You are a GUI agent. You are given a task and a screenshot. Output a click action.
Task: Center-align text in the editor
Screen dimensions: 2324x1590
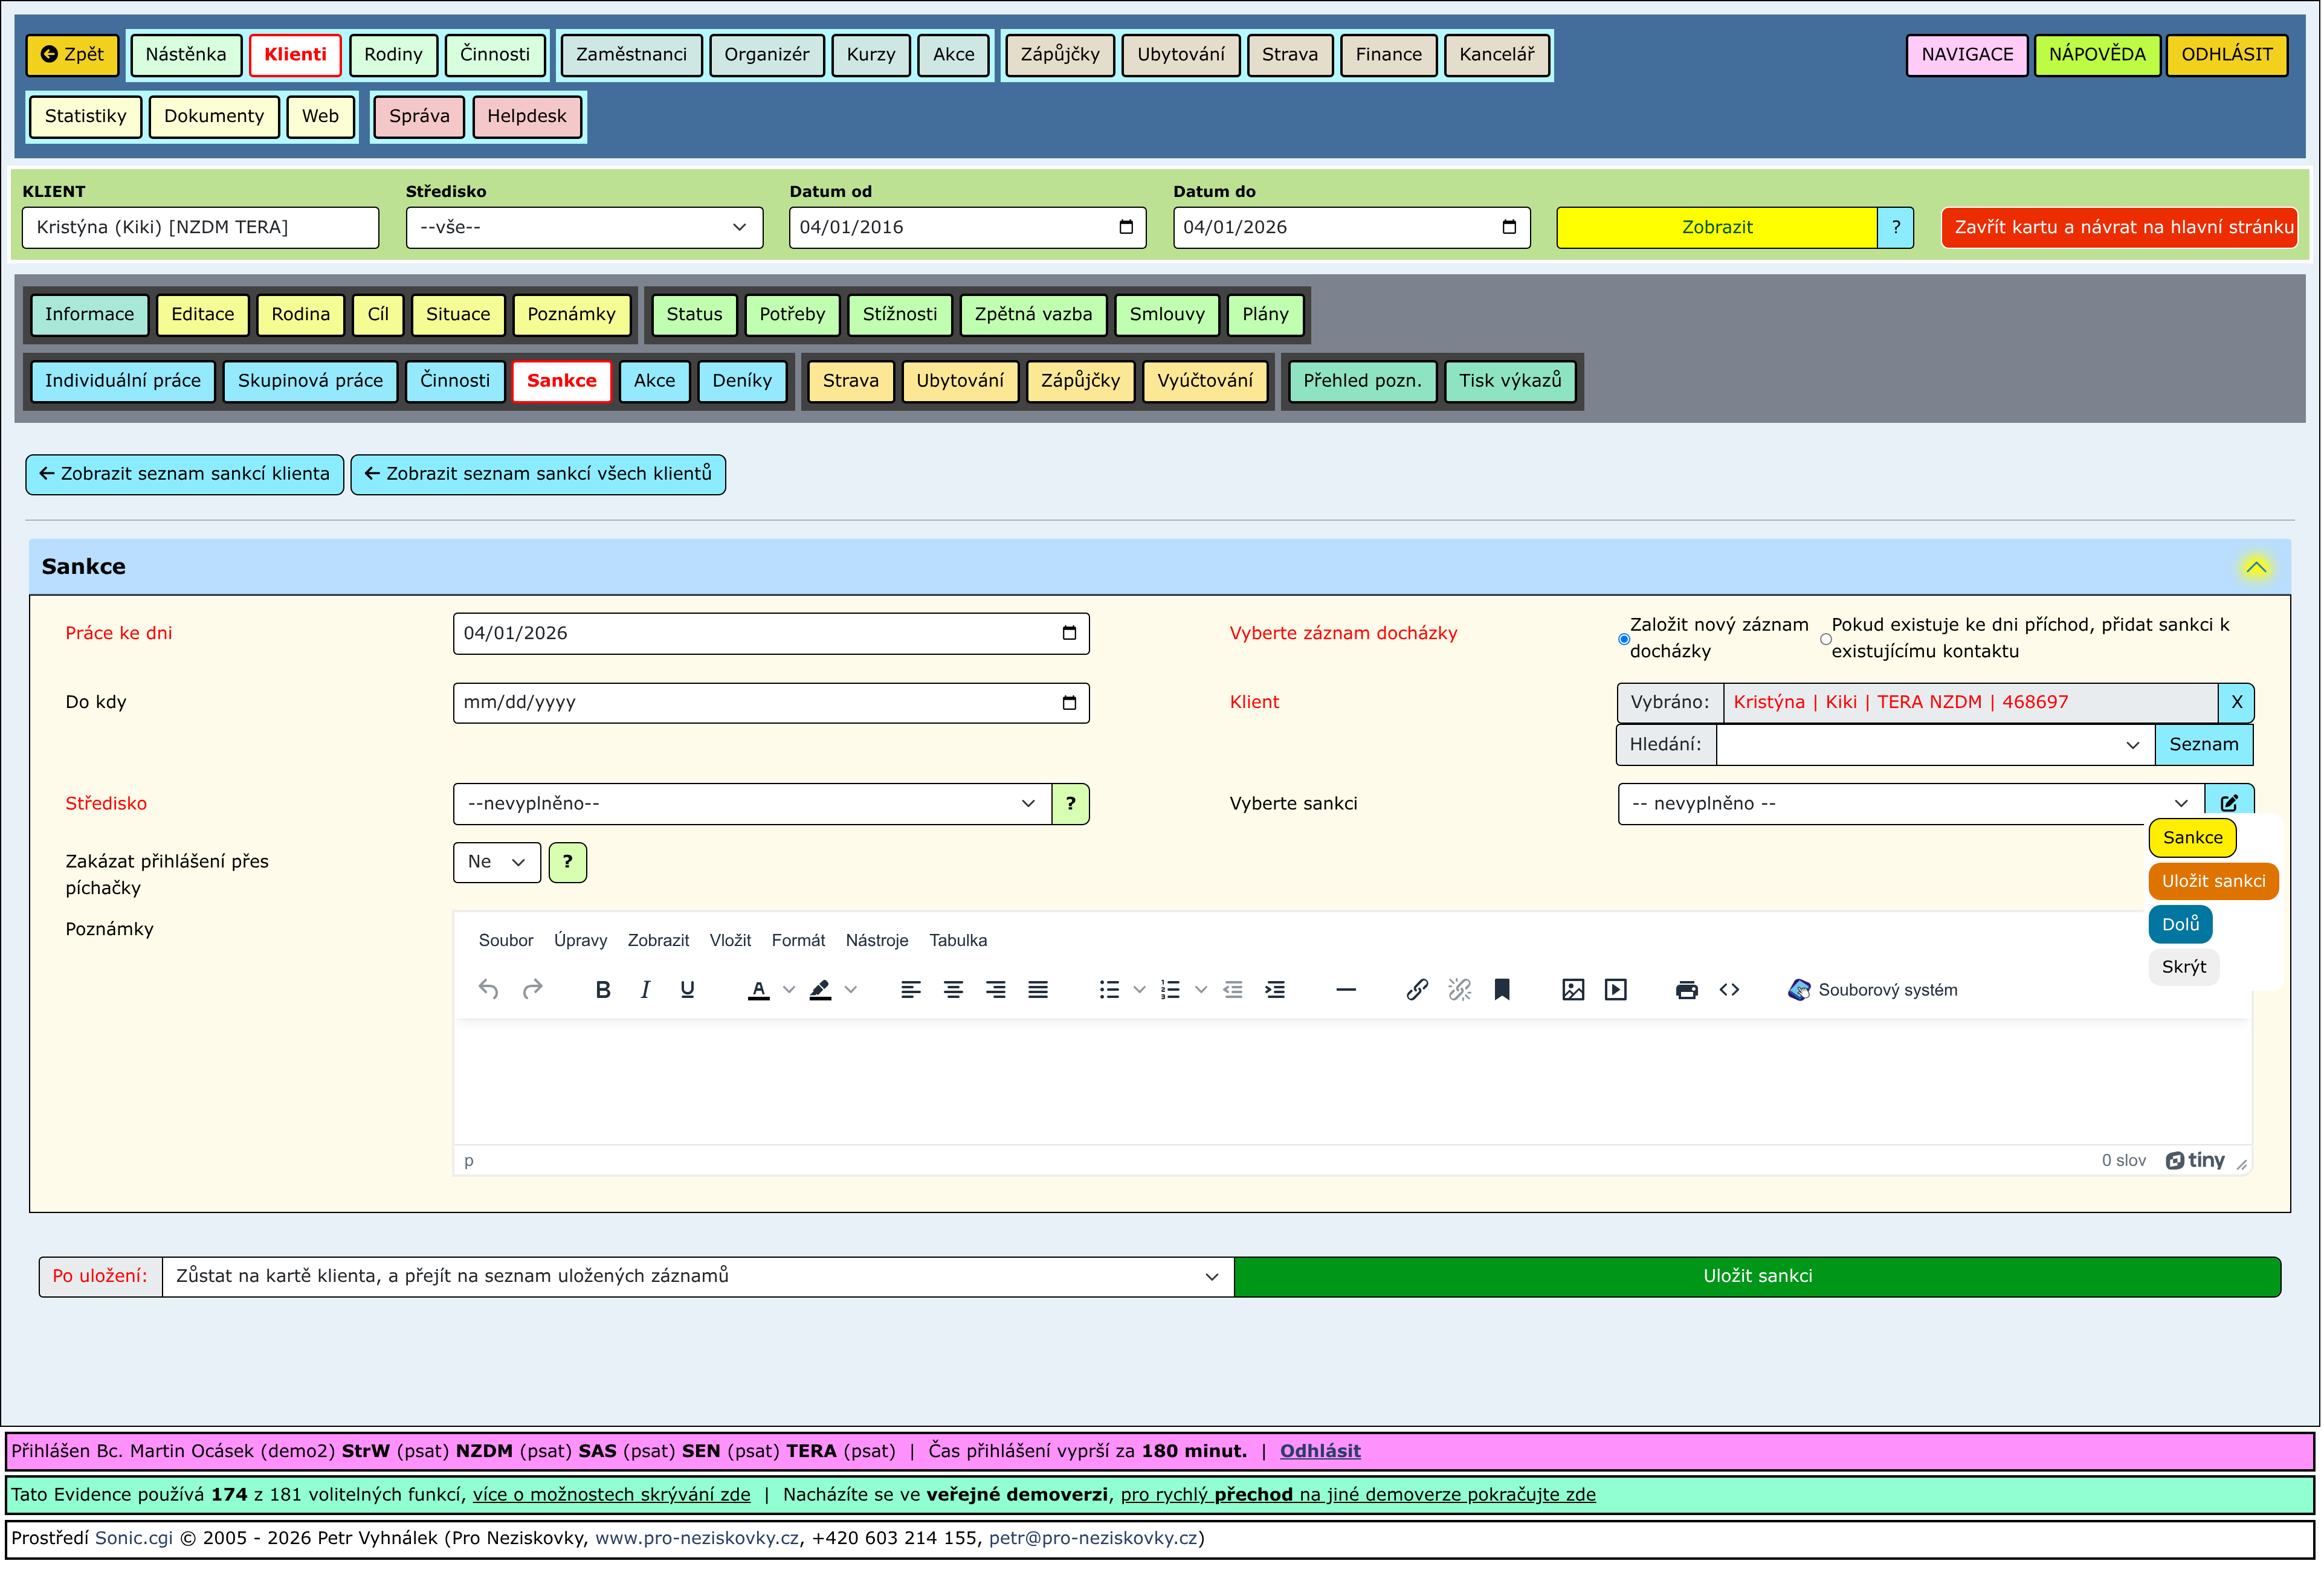953,990
